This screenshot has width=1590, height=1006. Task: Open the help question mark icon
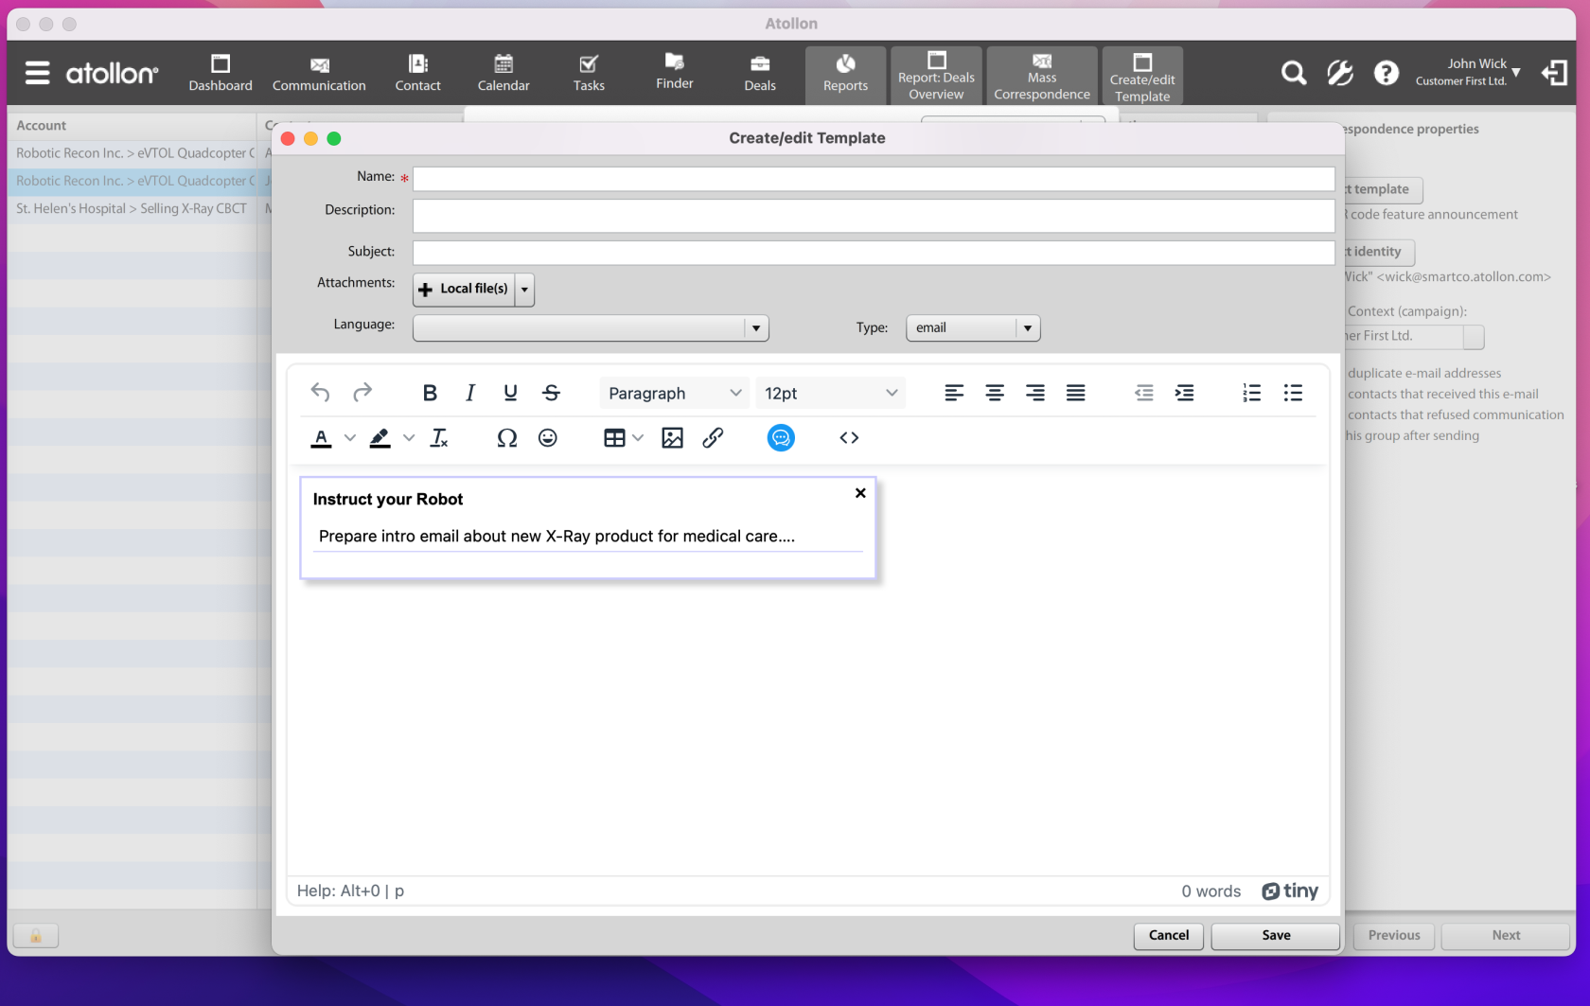[x=1387, y=73]
